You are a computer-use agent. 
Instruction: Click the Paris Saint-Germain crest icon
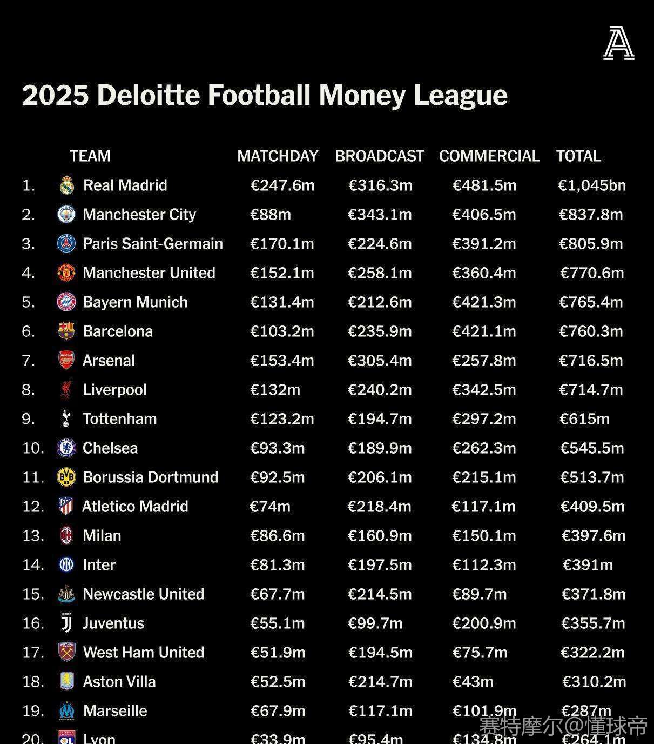tap(66, 244)
